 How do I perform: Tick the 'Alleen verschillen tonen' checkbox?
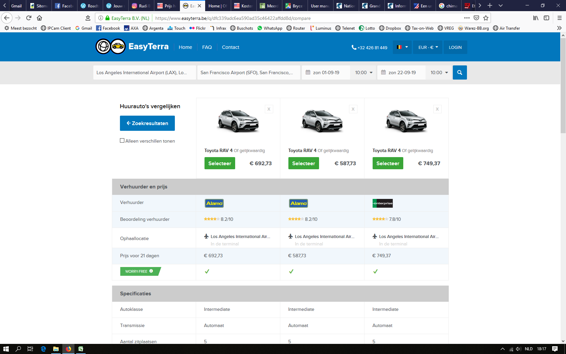tap(122, 141)
